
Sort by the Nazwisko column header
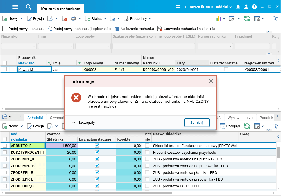(26, 63)
